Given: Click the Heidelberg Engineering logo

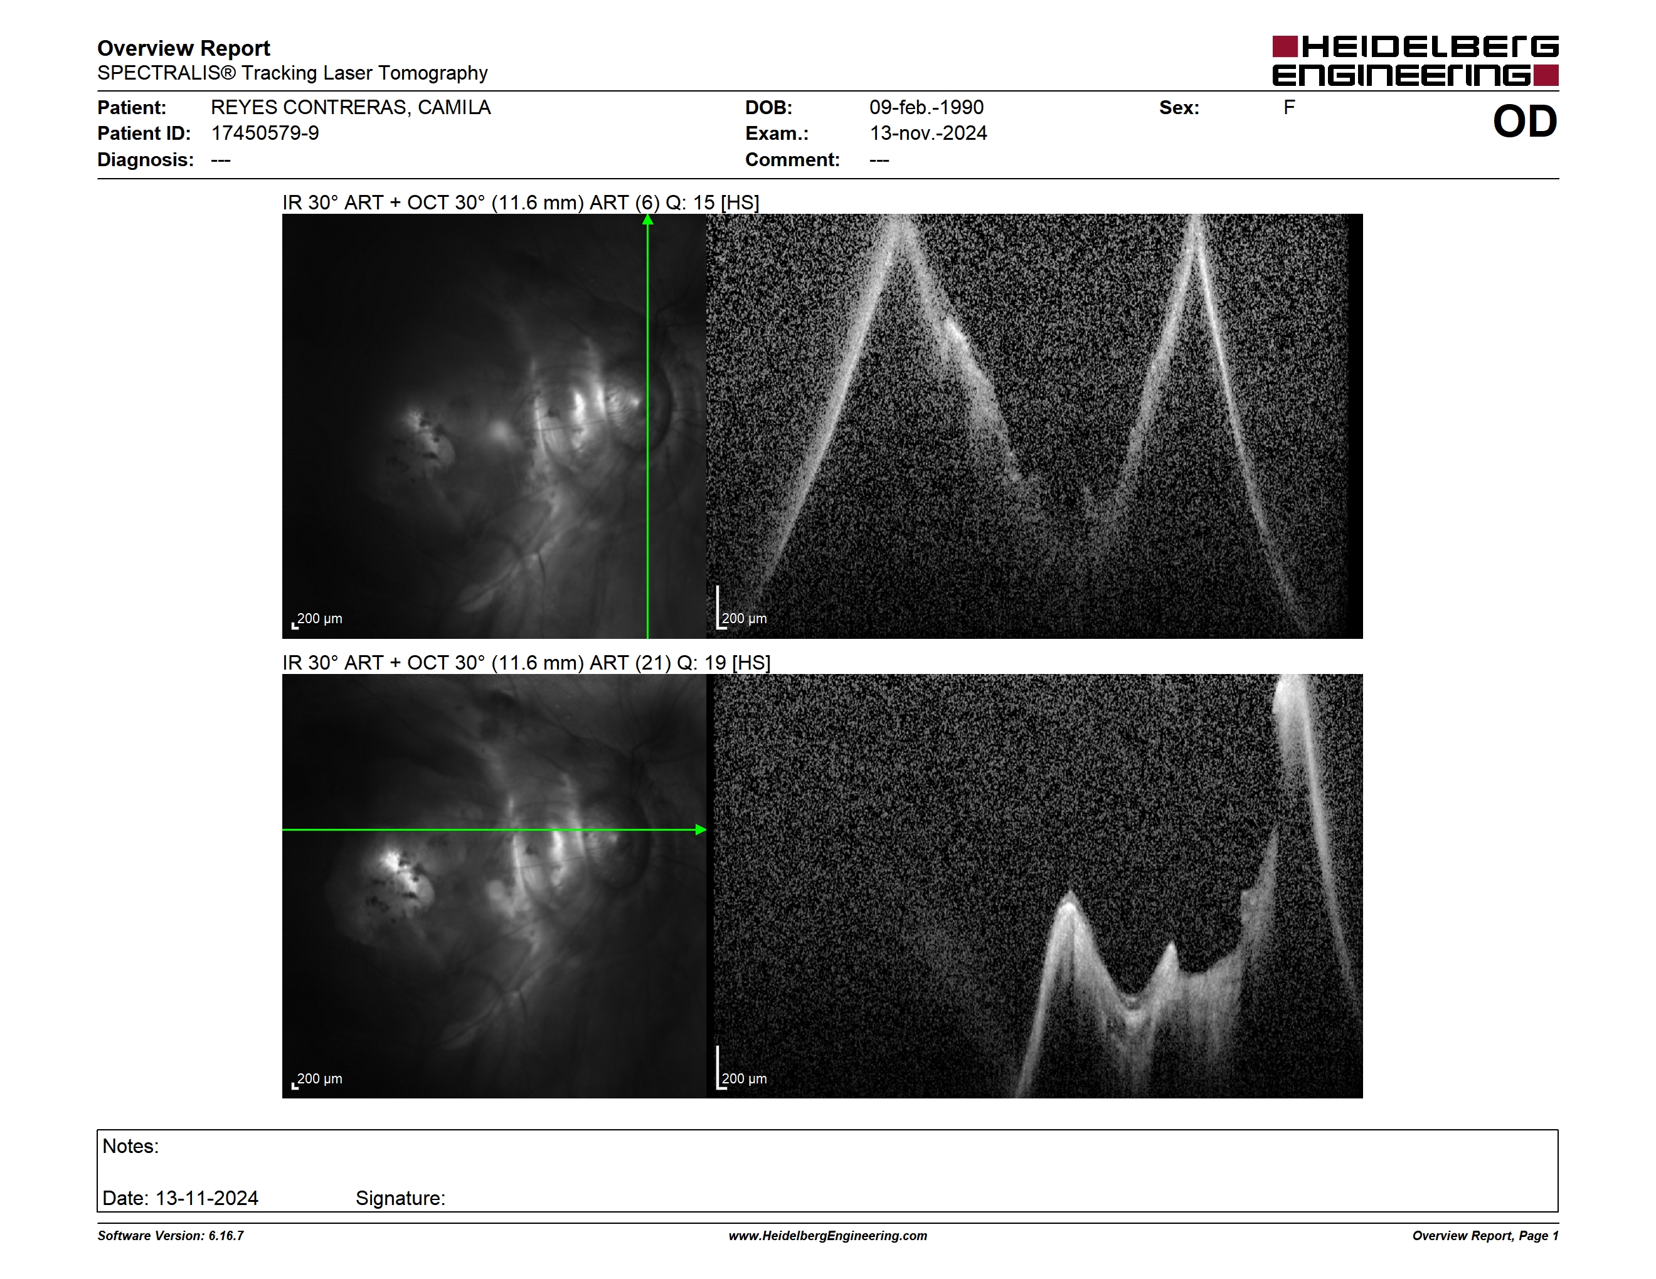Looking at the screenshot, I should [1415, 61].
